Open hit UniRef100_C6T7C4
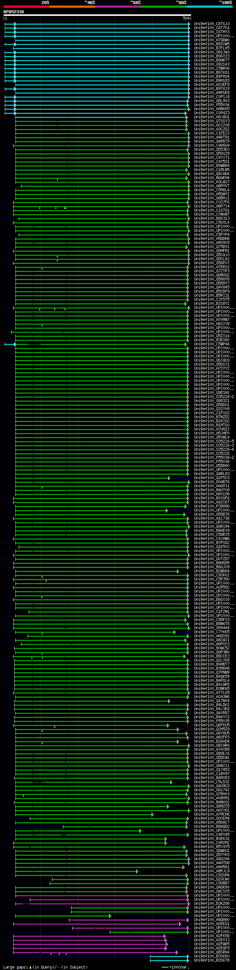236x970 pixels. click(x=212, y=28)
